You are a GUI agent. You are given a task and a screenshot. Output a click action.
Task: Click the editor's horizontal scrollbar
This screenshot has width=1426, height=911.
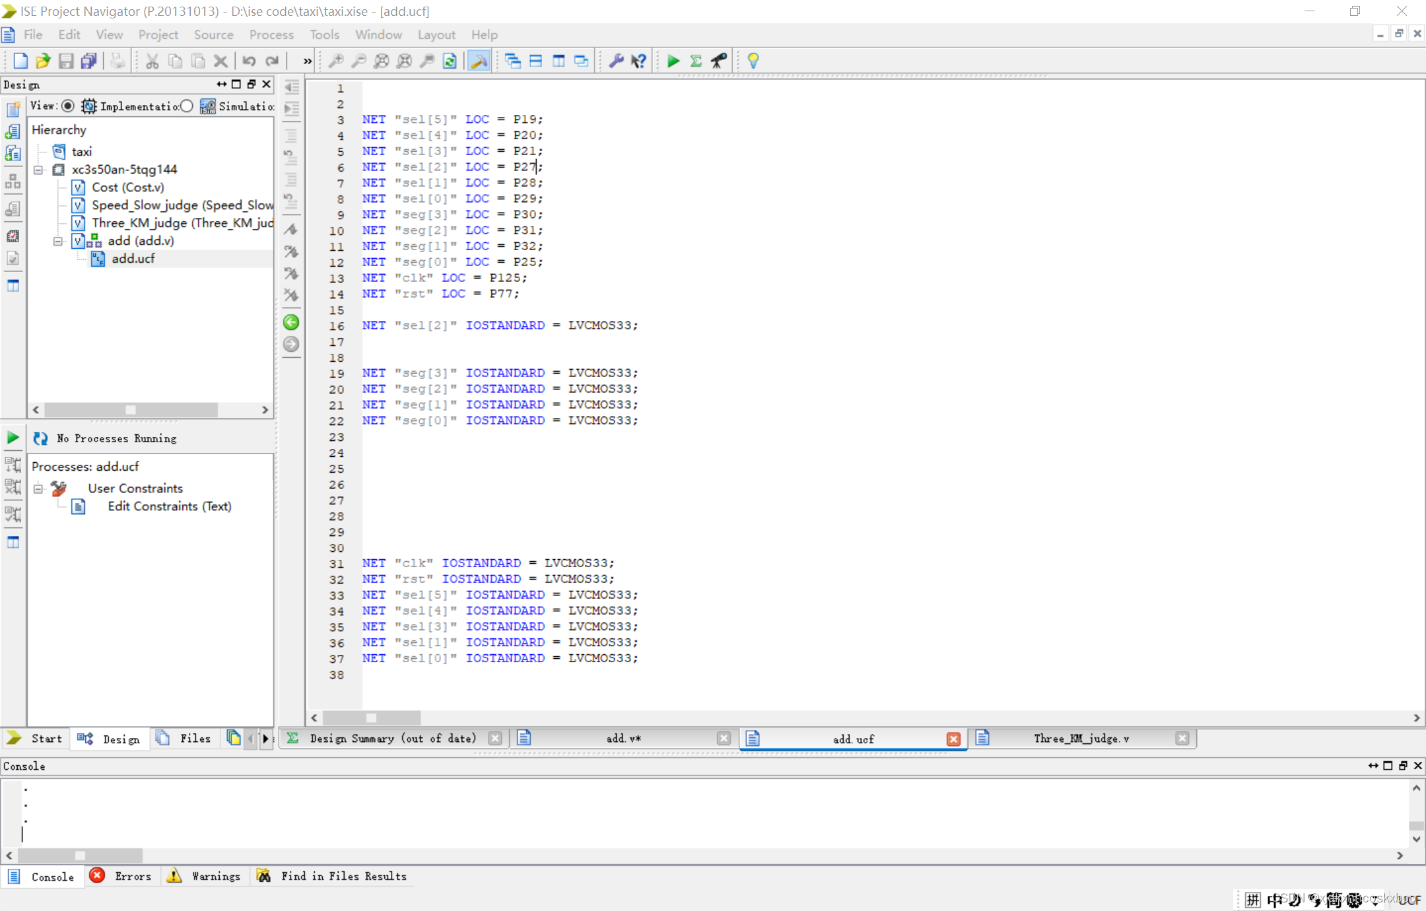[x=372, y=718]
